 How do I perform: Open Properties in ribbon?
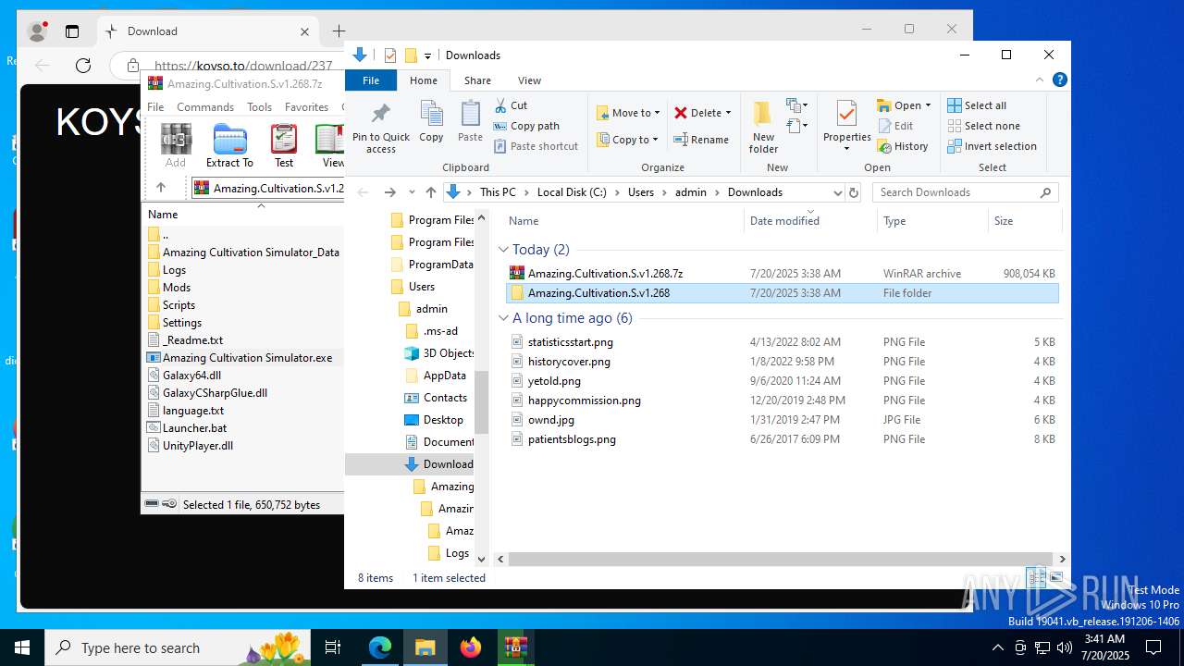(846, 126)
